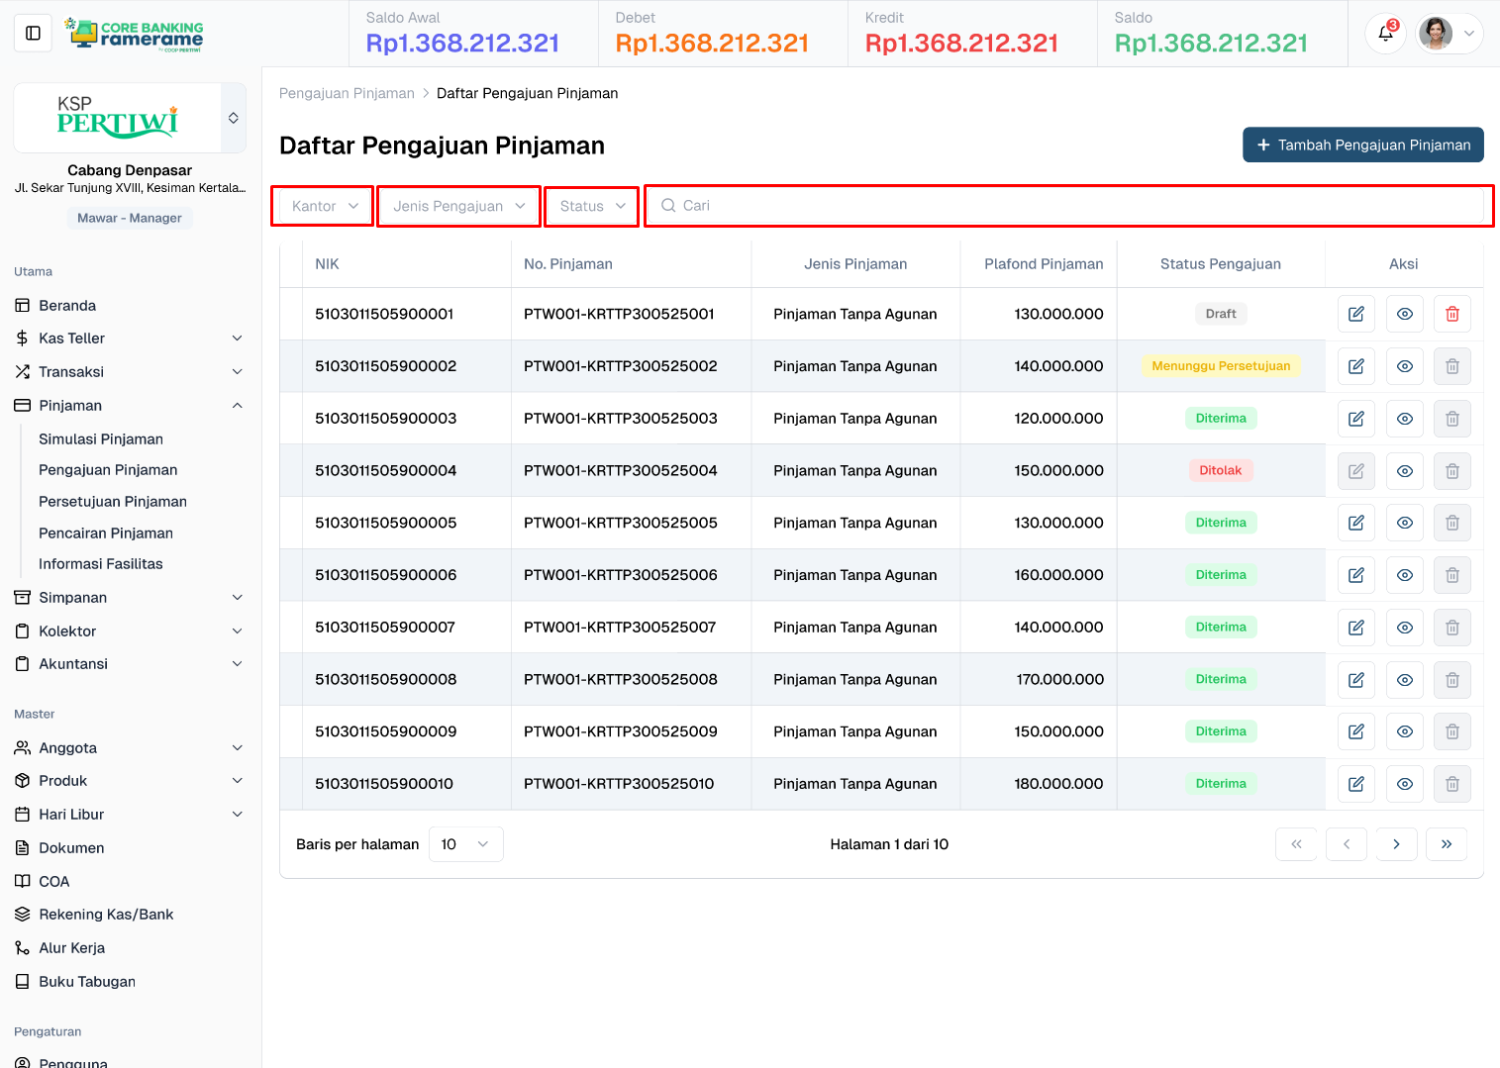Viewport: 1500px width, 1068px height.
Task: View details of the Ditolak loan row
Action: [1404, 471]
